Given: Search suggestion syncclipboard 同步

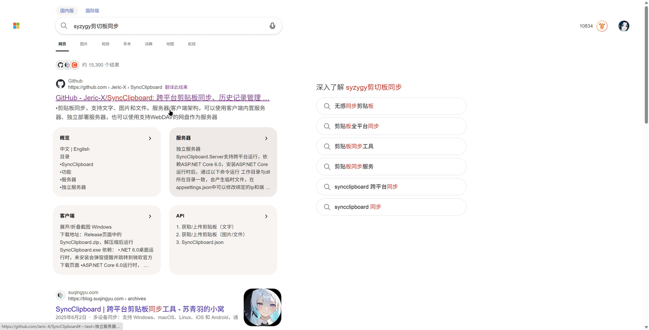Looking at the screenshot, I should click(x=391, y=207).
